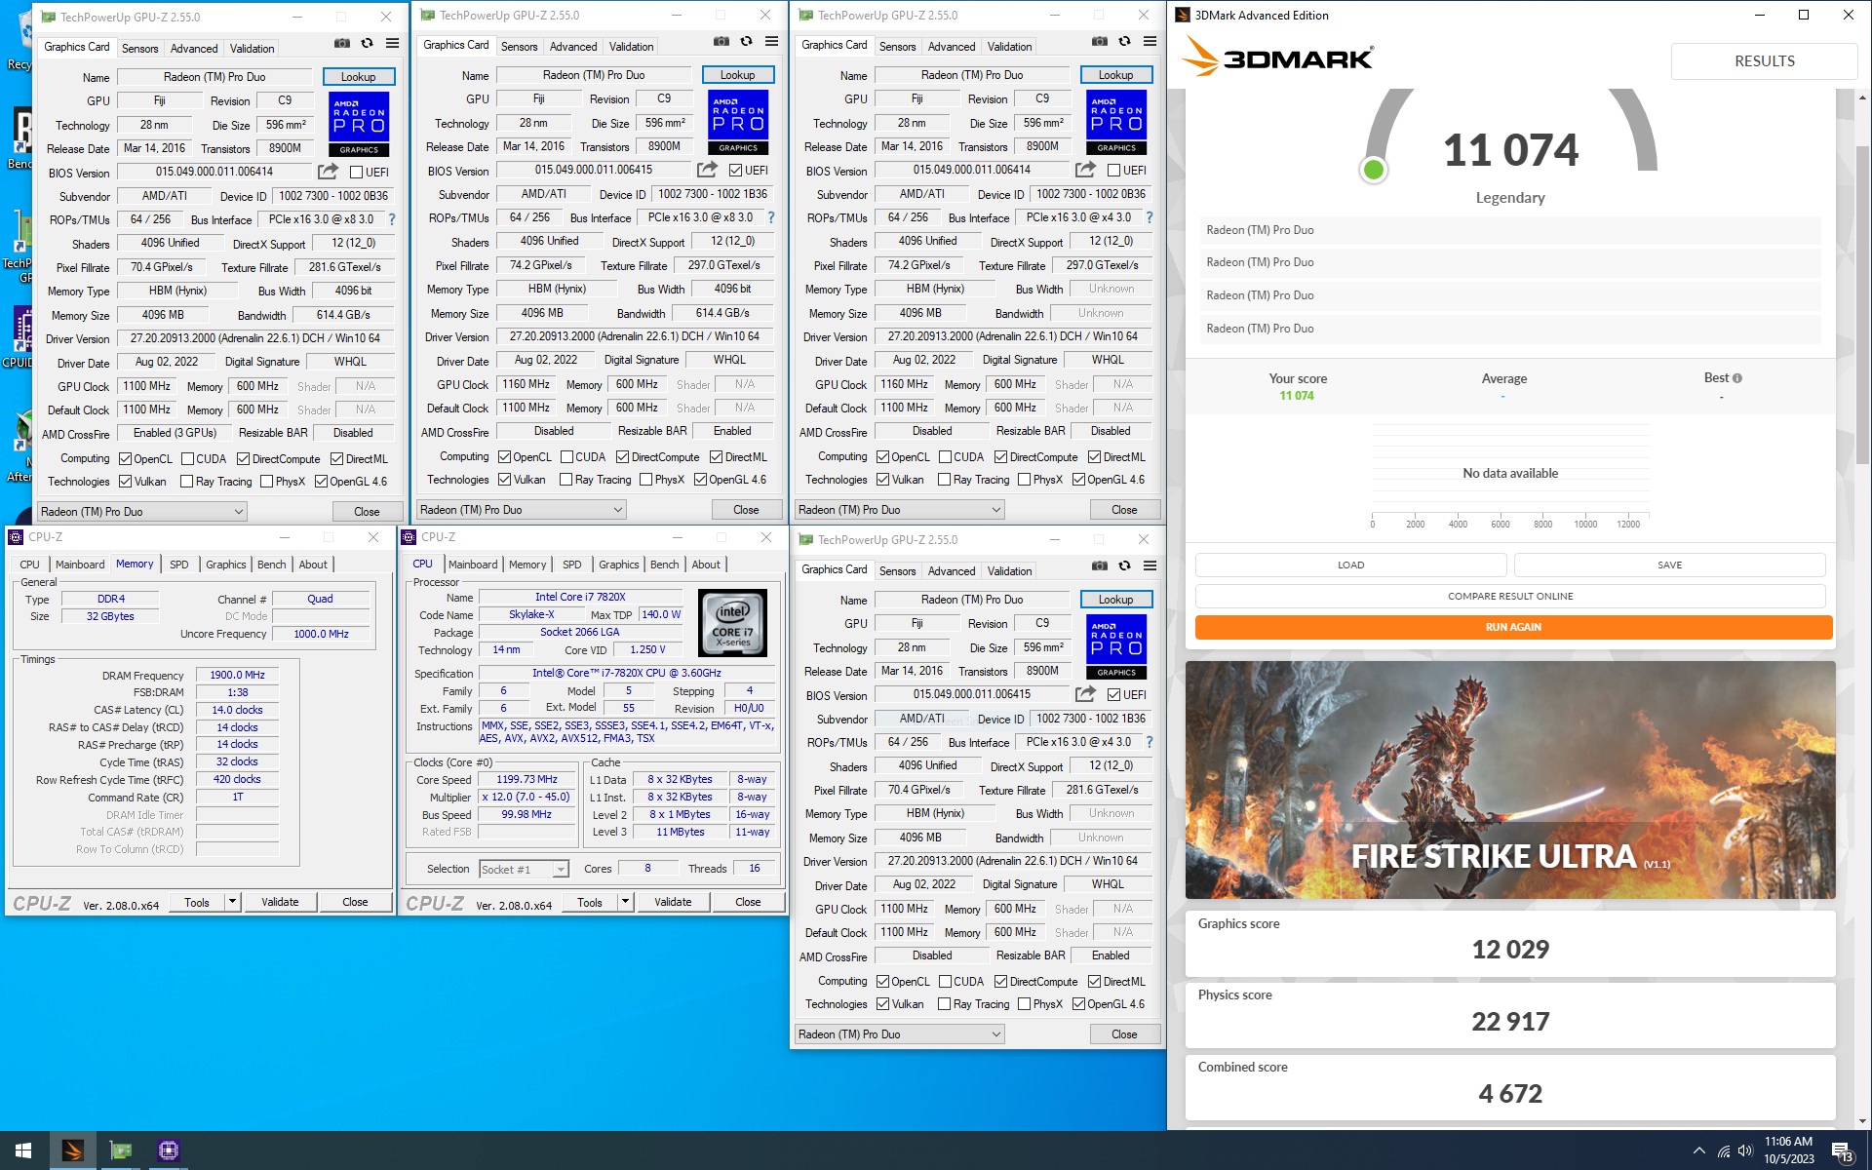
Task: Expand Tools dropdown arrow in CPU-Z Memory window
Action: 233,903
